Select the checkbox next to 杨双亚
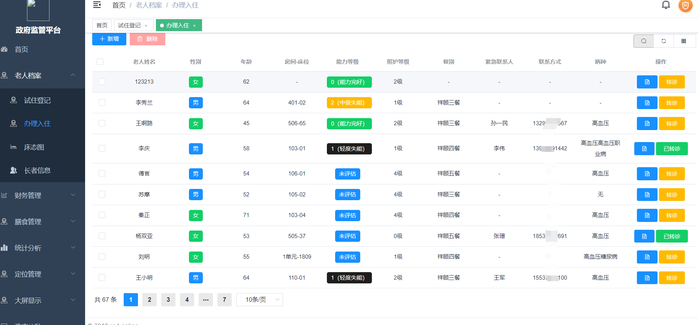Screen dimensions: 698x325 [x=102, y=236]
